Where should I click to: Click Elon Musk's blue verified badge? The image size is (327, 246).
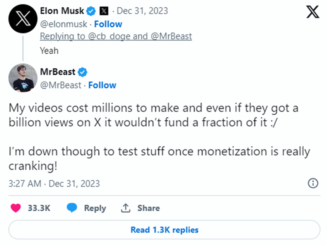[x=91, y=11]
